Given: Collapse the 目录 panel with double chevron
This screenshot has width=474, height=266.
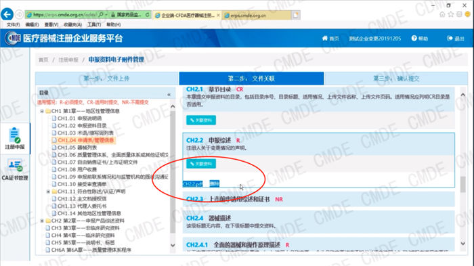Looking at the screenshot, I should 169,95.
